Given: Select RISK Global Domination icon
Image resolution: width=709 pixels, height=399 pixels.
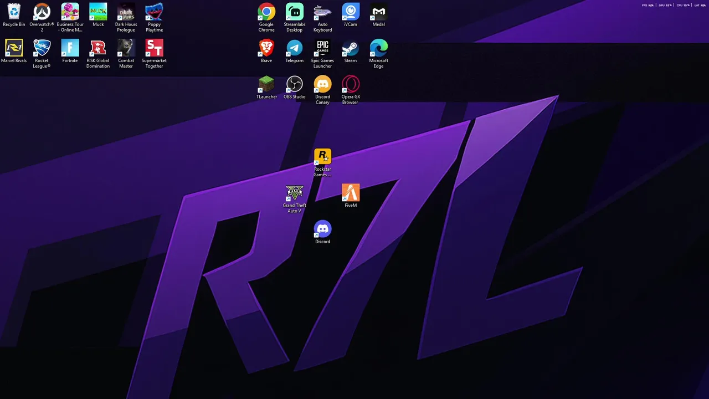Looking at the screenshot, I should click(98, 54).
